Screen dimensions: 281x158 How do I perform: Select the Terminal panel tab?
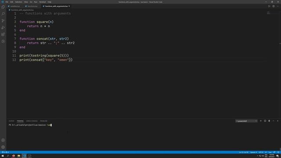click(20, 121)
